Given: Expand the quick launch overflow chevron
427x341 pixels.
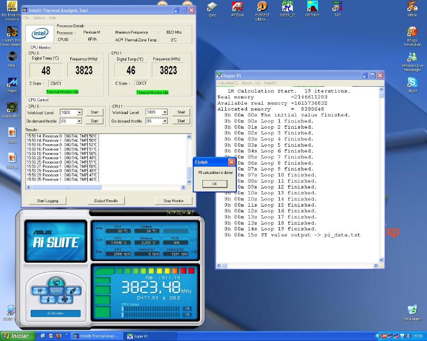Looking at the screenshot, I should point(66,335).
